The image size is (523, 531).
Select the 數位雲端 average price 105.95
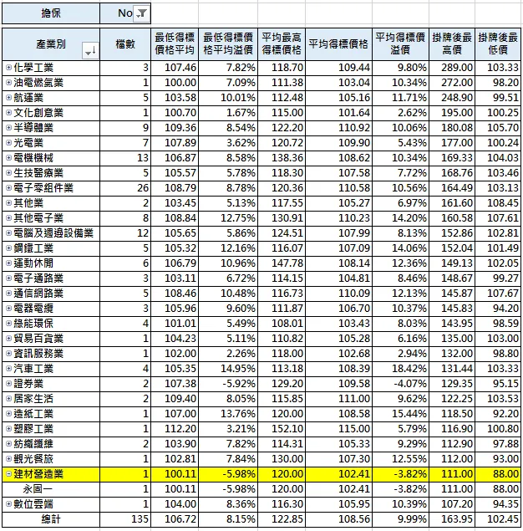(x=338, y=504)
